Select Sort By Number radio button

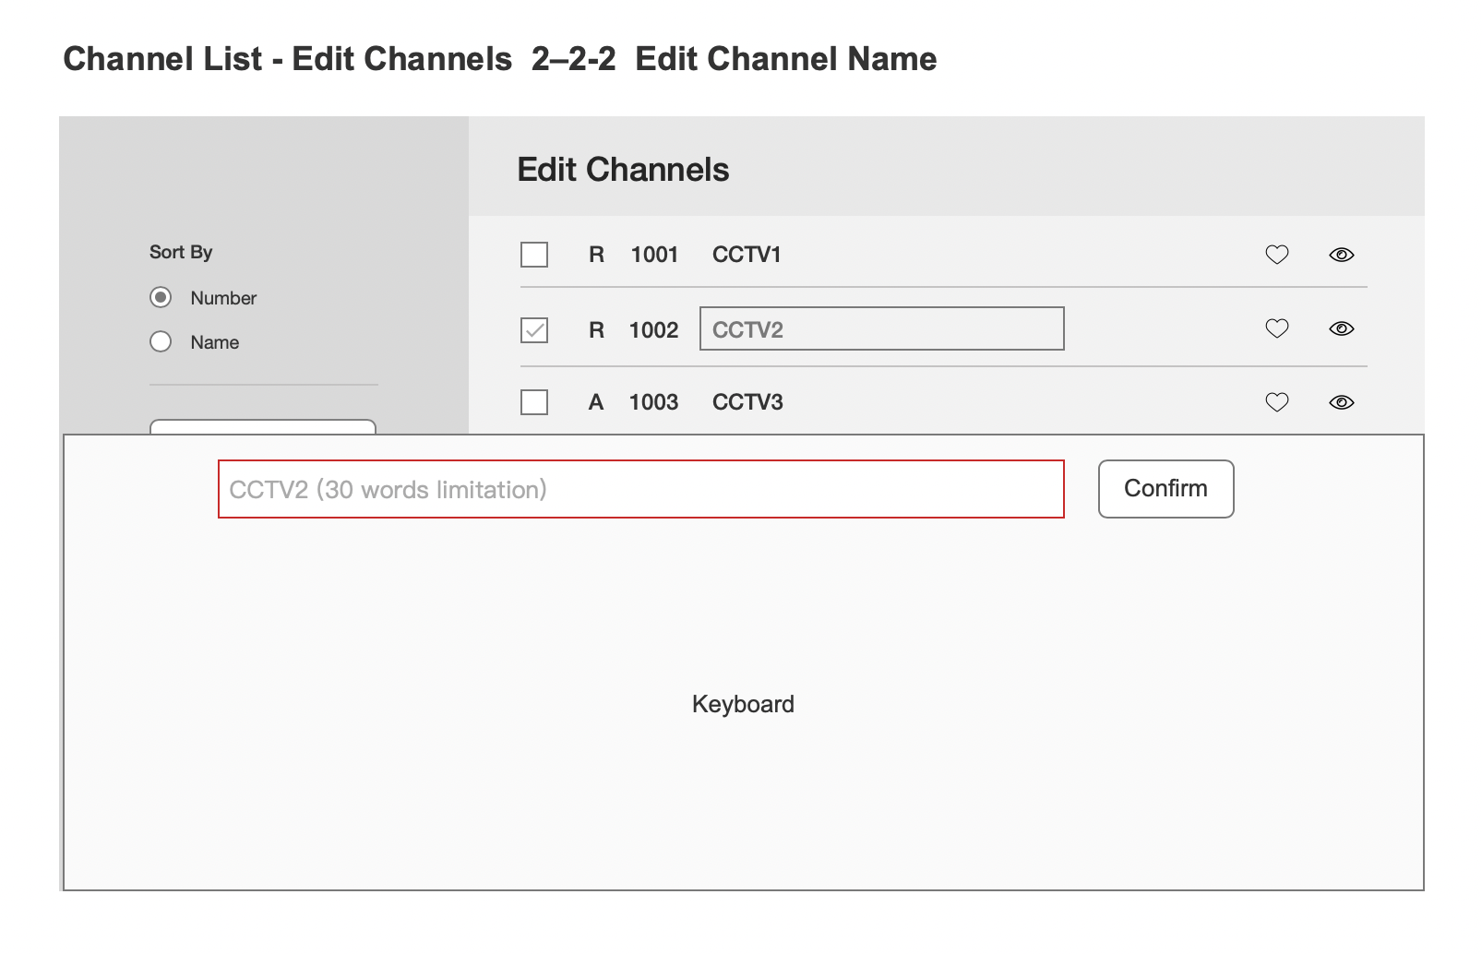[x=161, y=297]
